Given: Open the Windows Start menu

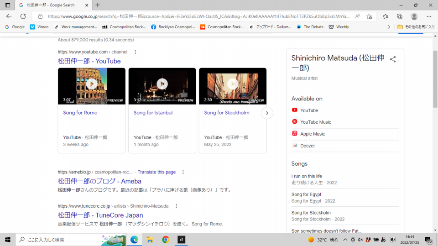Looking at the screenshot, I should coord(8,240).
